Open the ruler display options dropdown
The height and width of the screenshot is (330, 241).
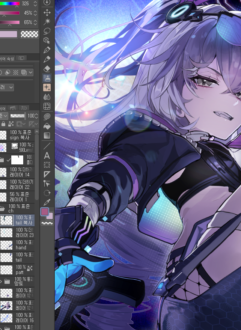[x=33, y=124]
